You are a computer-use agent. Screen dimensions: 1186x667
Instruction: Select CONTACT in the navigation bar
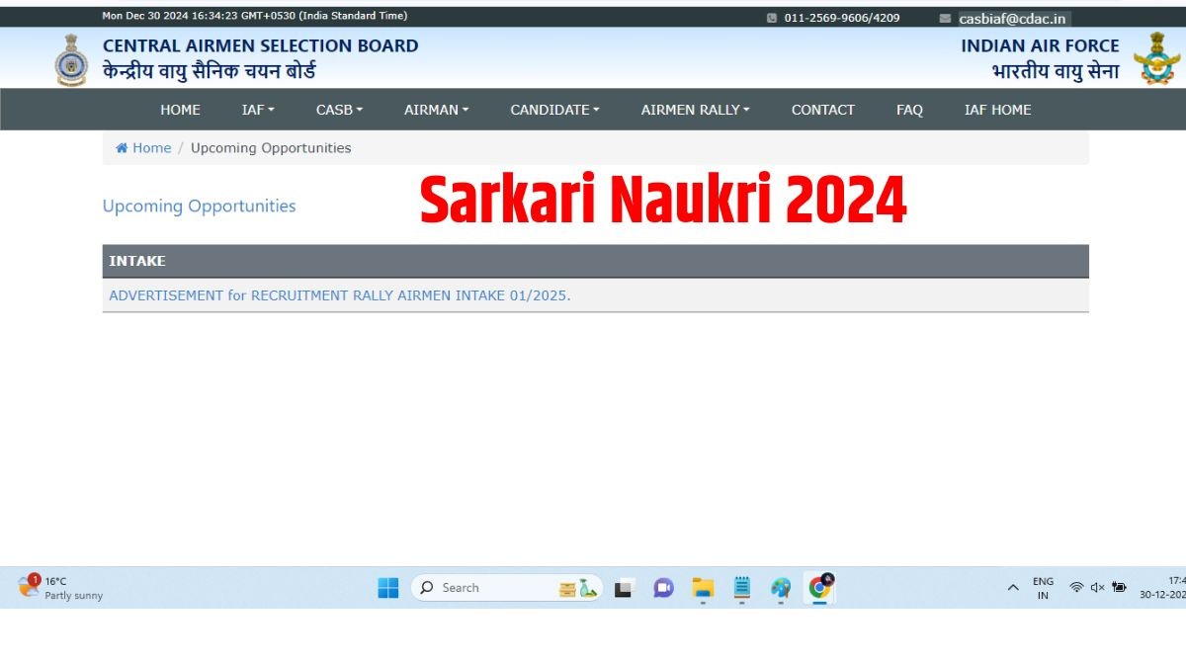click(x=822, y=110)
